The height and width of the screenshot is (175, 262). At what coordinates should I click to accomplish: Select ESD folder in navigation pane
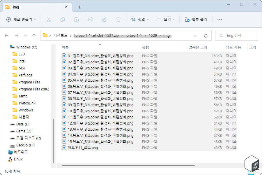[x=19, y=54]
